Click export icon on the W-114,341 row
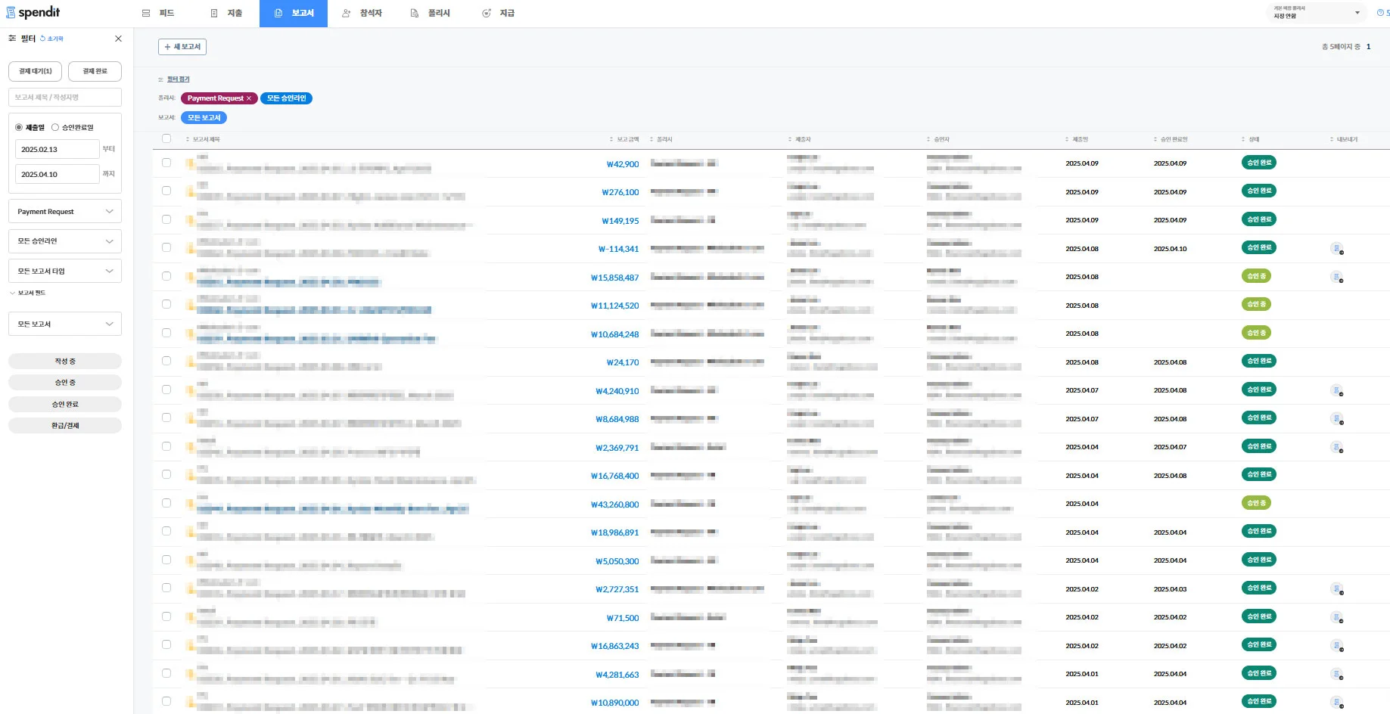1390x714 pixels. 1337,249
